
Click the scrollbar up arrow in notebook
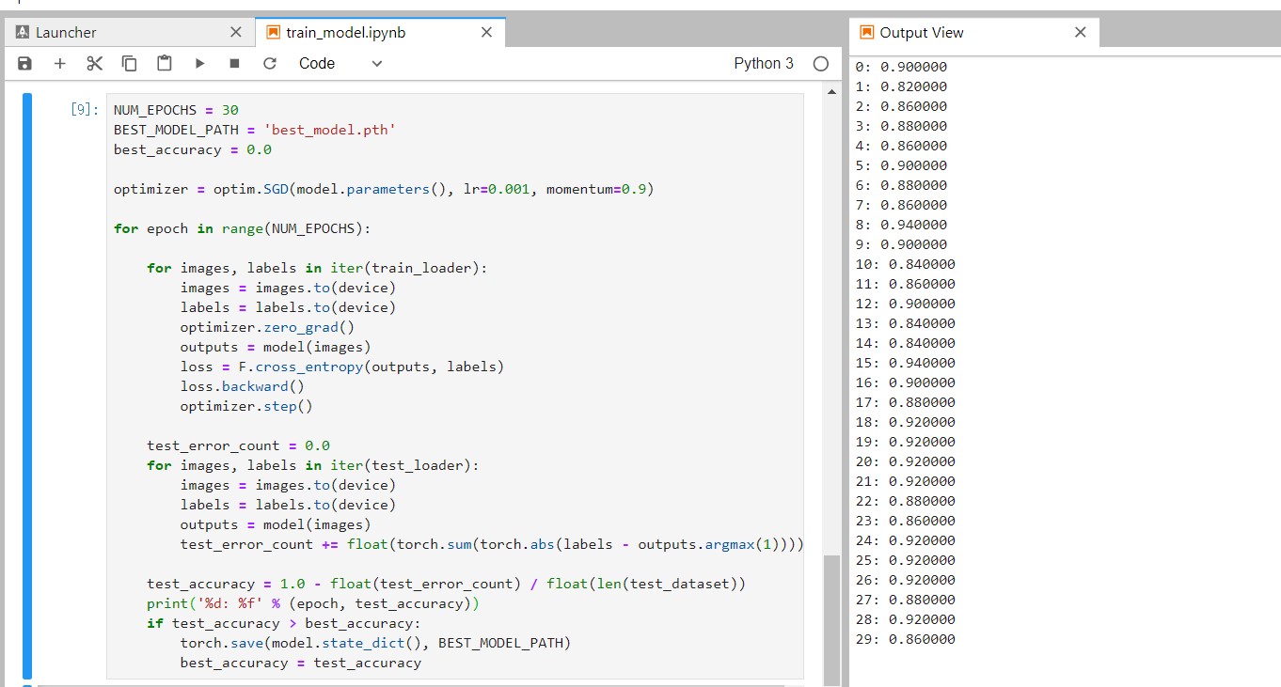coord(830,91)
